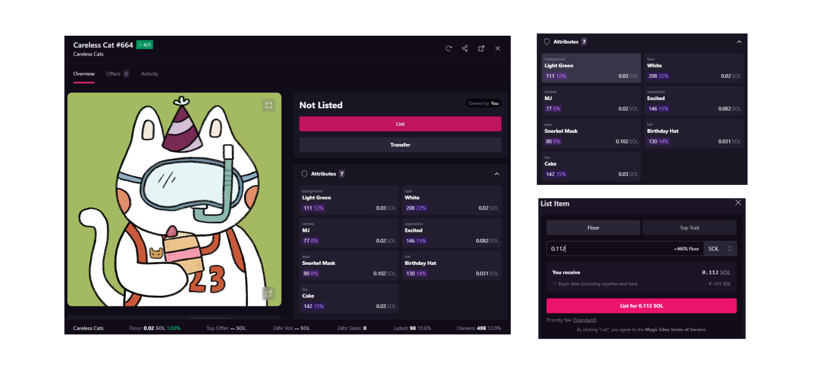Click the "24hr Sales: 0" stat
This screenshot has height=372, width=819.
click(x=352, y=328)
